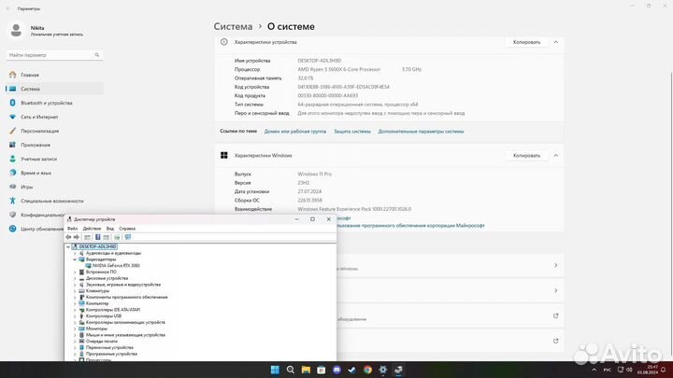673x378 pixels.
Task: Go back with Settings back arrow
Action: (x=7, y=8)
